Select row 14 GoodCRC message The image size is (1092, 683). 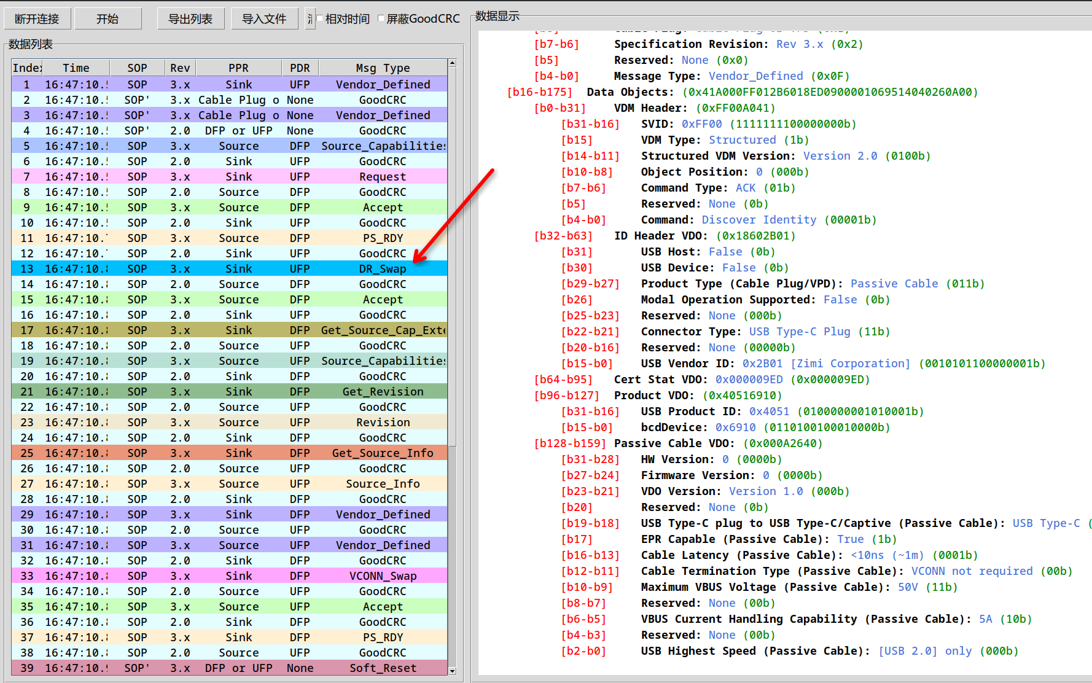tap(229, 284)
